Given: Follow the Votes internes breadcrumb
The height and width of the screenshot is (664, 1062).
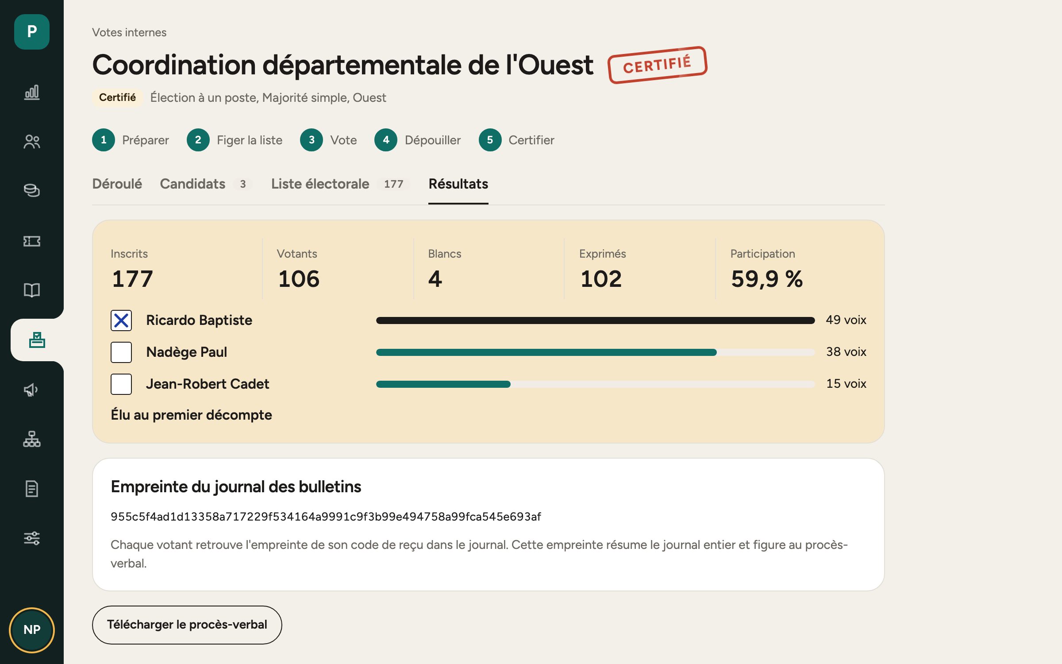Looking at the screenshot, I should [x=129, y=32].
